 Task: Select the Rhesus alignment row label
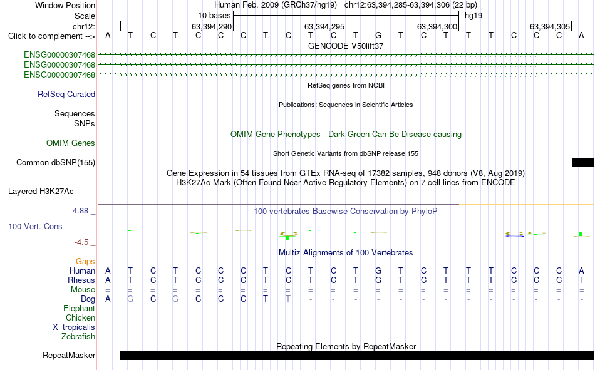pyautogui.click(x=81, y=280)
